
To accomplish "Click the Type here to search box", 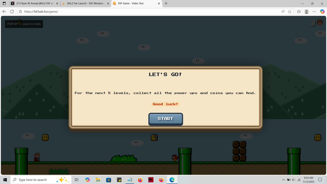I will pyautogui.click(x=40, y=180).
